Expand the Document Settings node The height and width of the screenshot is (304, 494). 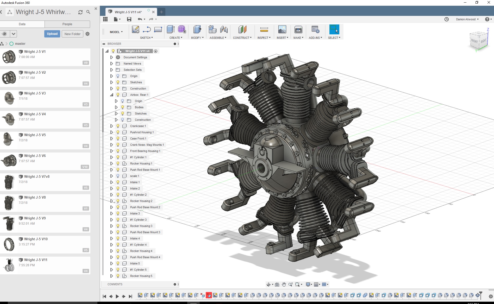[111, 57]
